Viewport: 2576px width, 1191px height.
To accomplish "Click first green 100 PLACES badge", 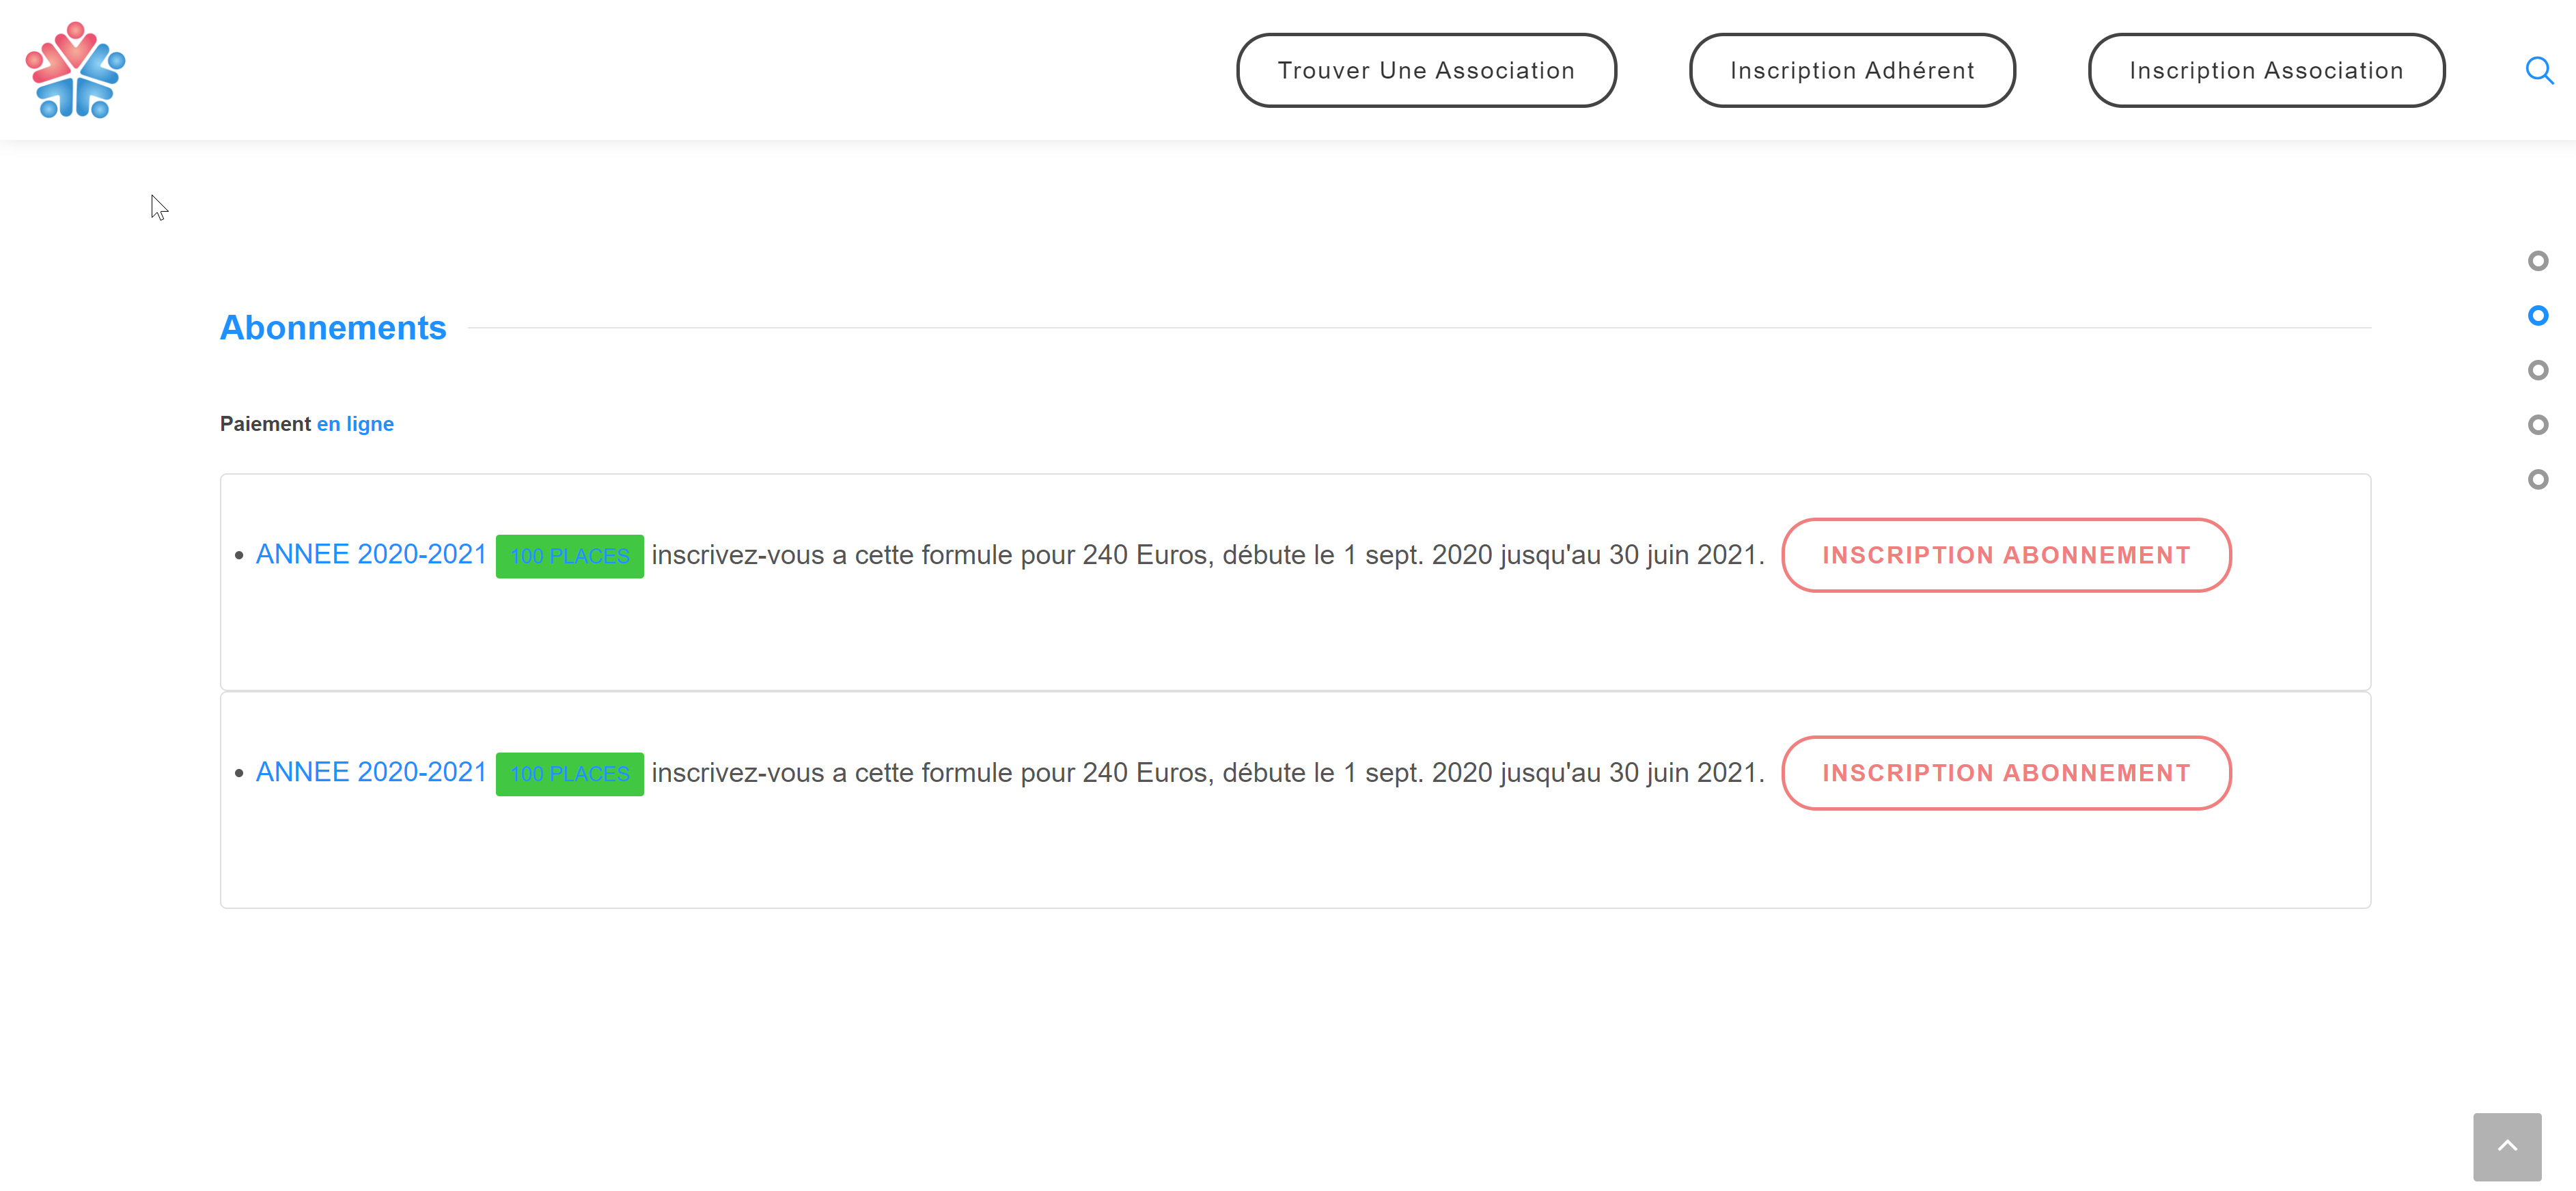I will (x=569, y=556).
